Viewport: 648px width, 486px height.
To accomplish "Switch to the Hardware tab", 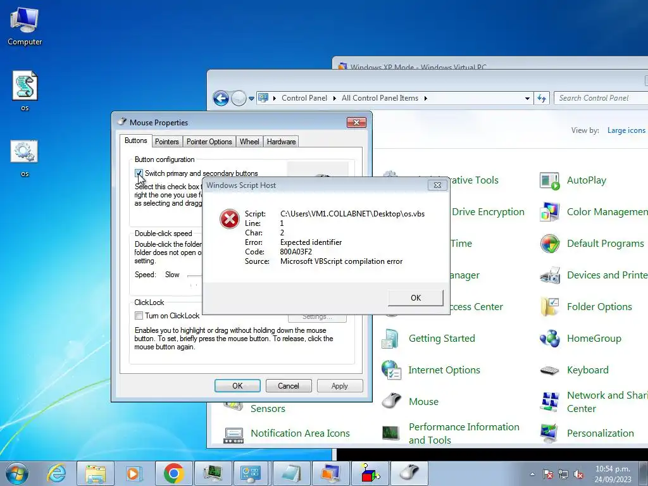I will [x=281, y=142].
